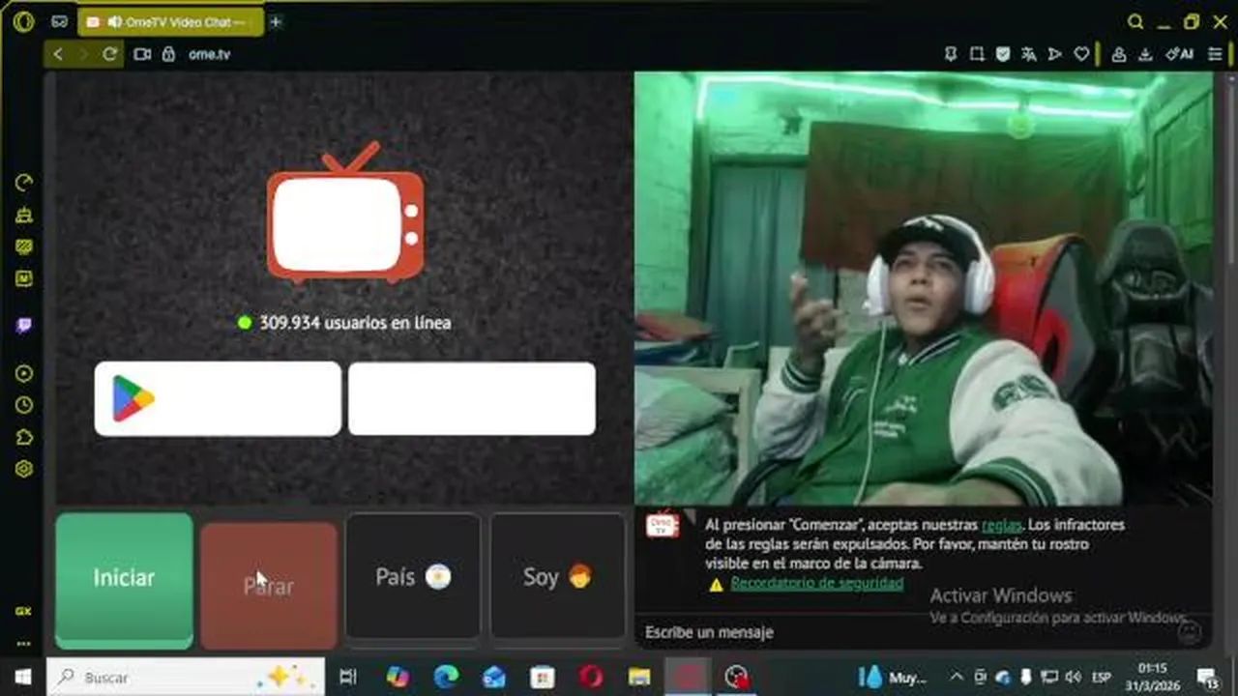Open the send/flow arrow icon in toolbar
1238x696 pixels.
[1055, 54]
